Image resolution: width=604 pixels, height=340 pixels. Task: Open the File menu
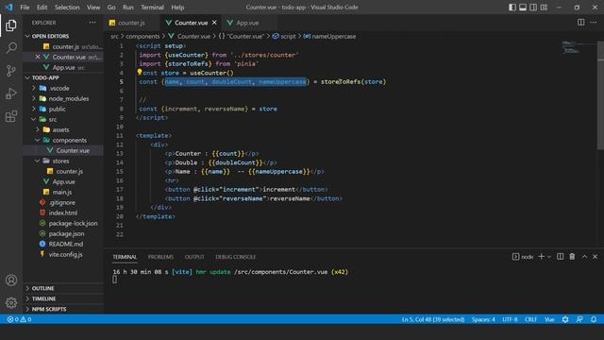(25, 8)
